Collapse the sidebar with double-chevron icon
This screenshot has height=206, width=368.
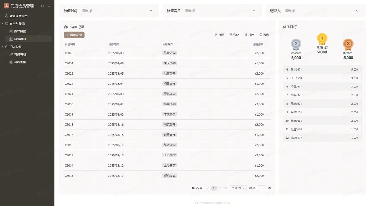(x=48, y=6)
